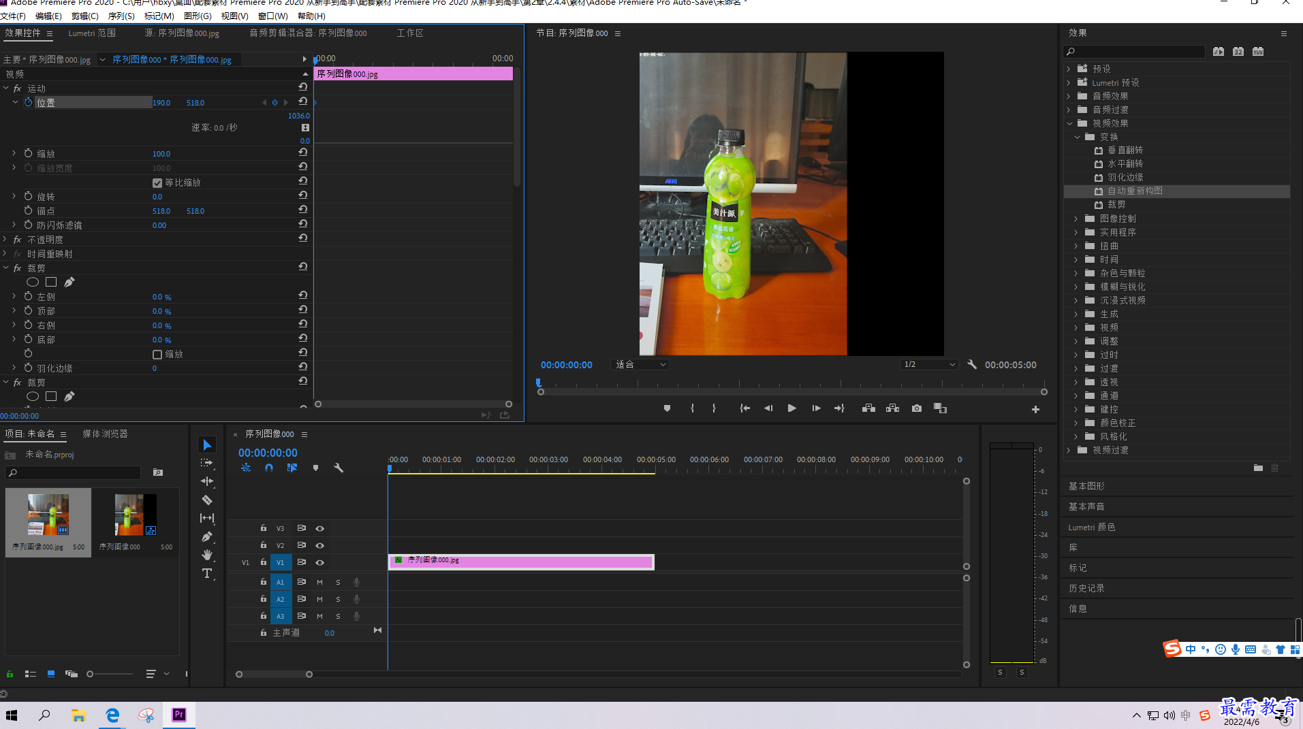Viewport: 1303px width, 729px height.
Task: Open the Lumetri 颜色 panel
Action: point(1092,527)
